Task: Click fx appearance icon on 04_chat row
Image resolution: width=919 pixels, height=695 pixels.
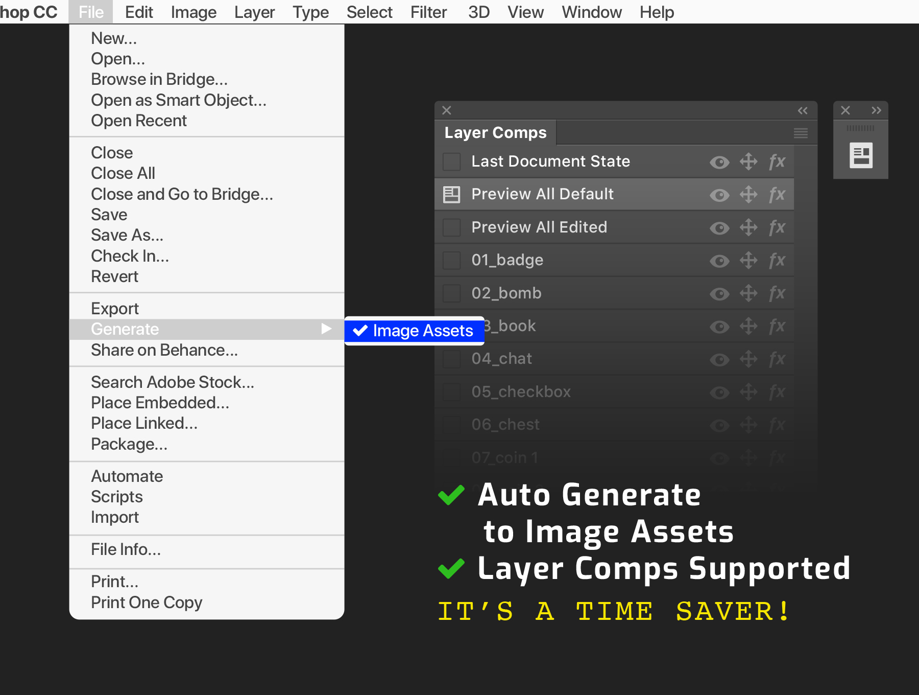Action: pyautogui.click(x=777, y=359)
